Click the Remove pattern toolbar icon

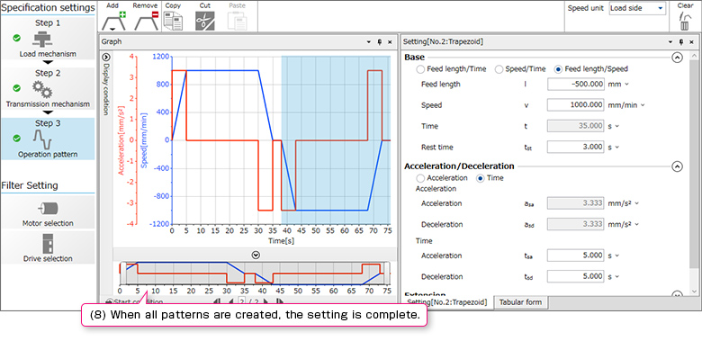[147, 21]
